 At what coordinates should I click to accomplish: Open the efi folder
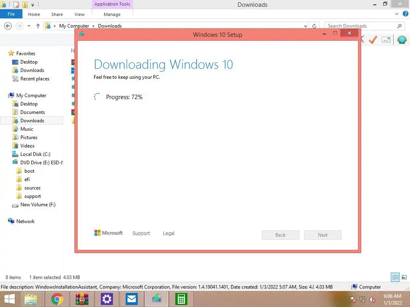[x=27, y=179]
